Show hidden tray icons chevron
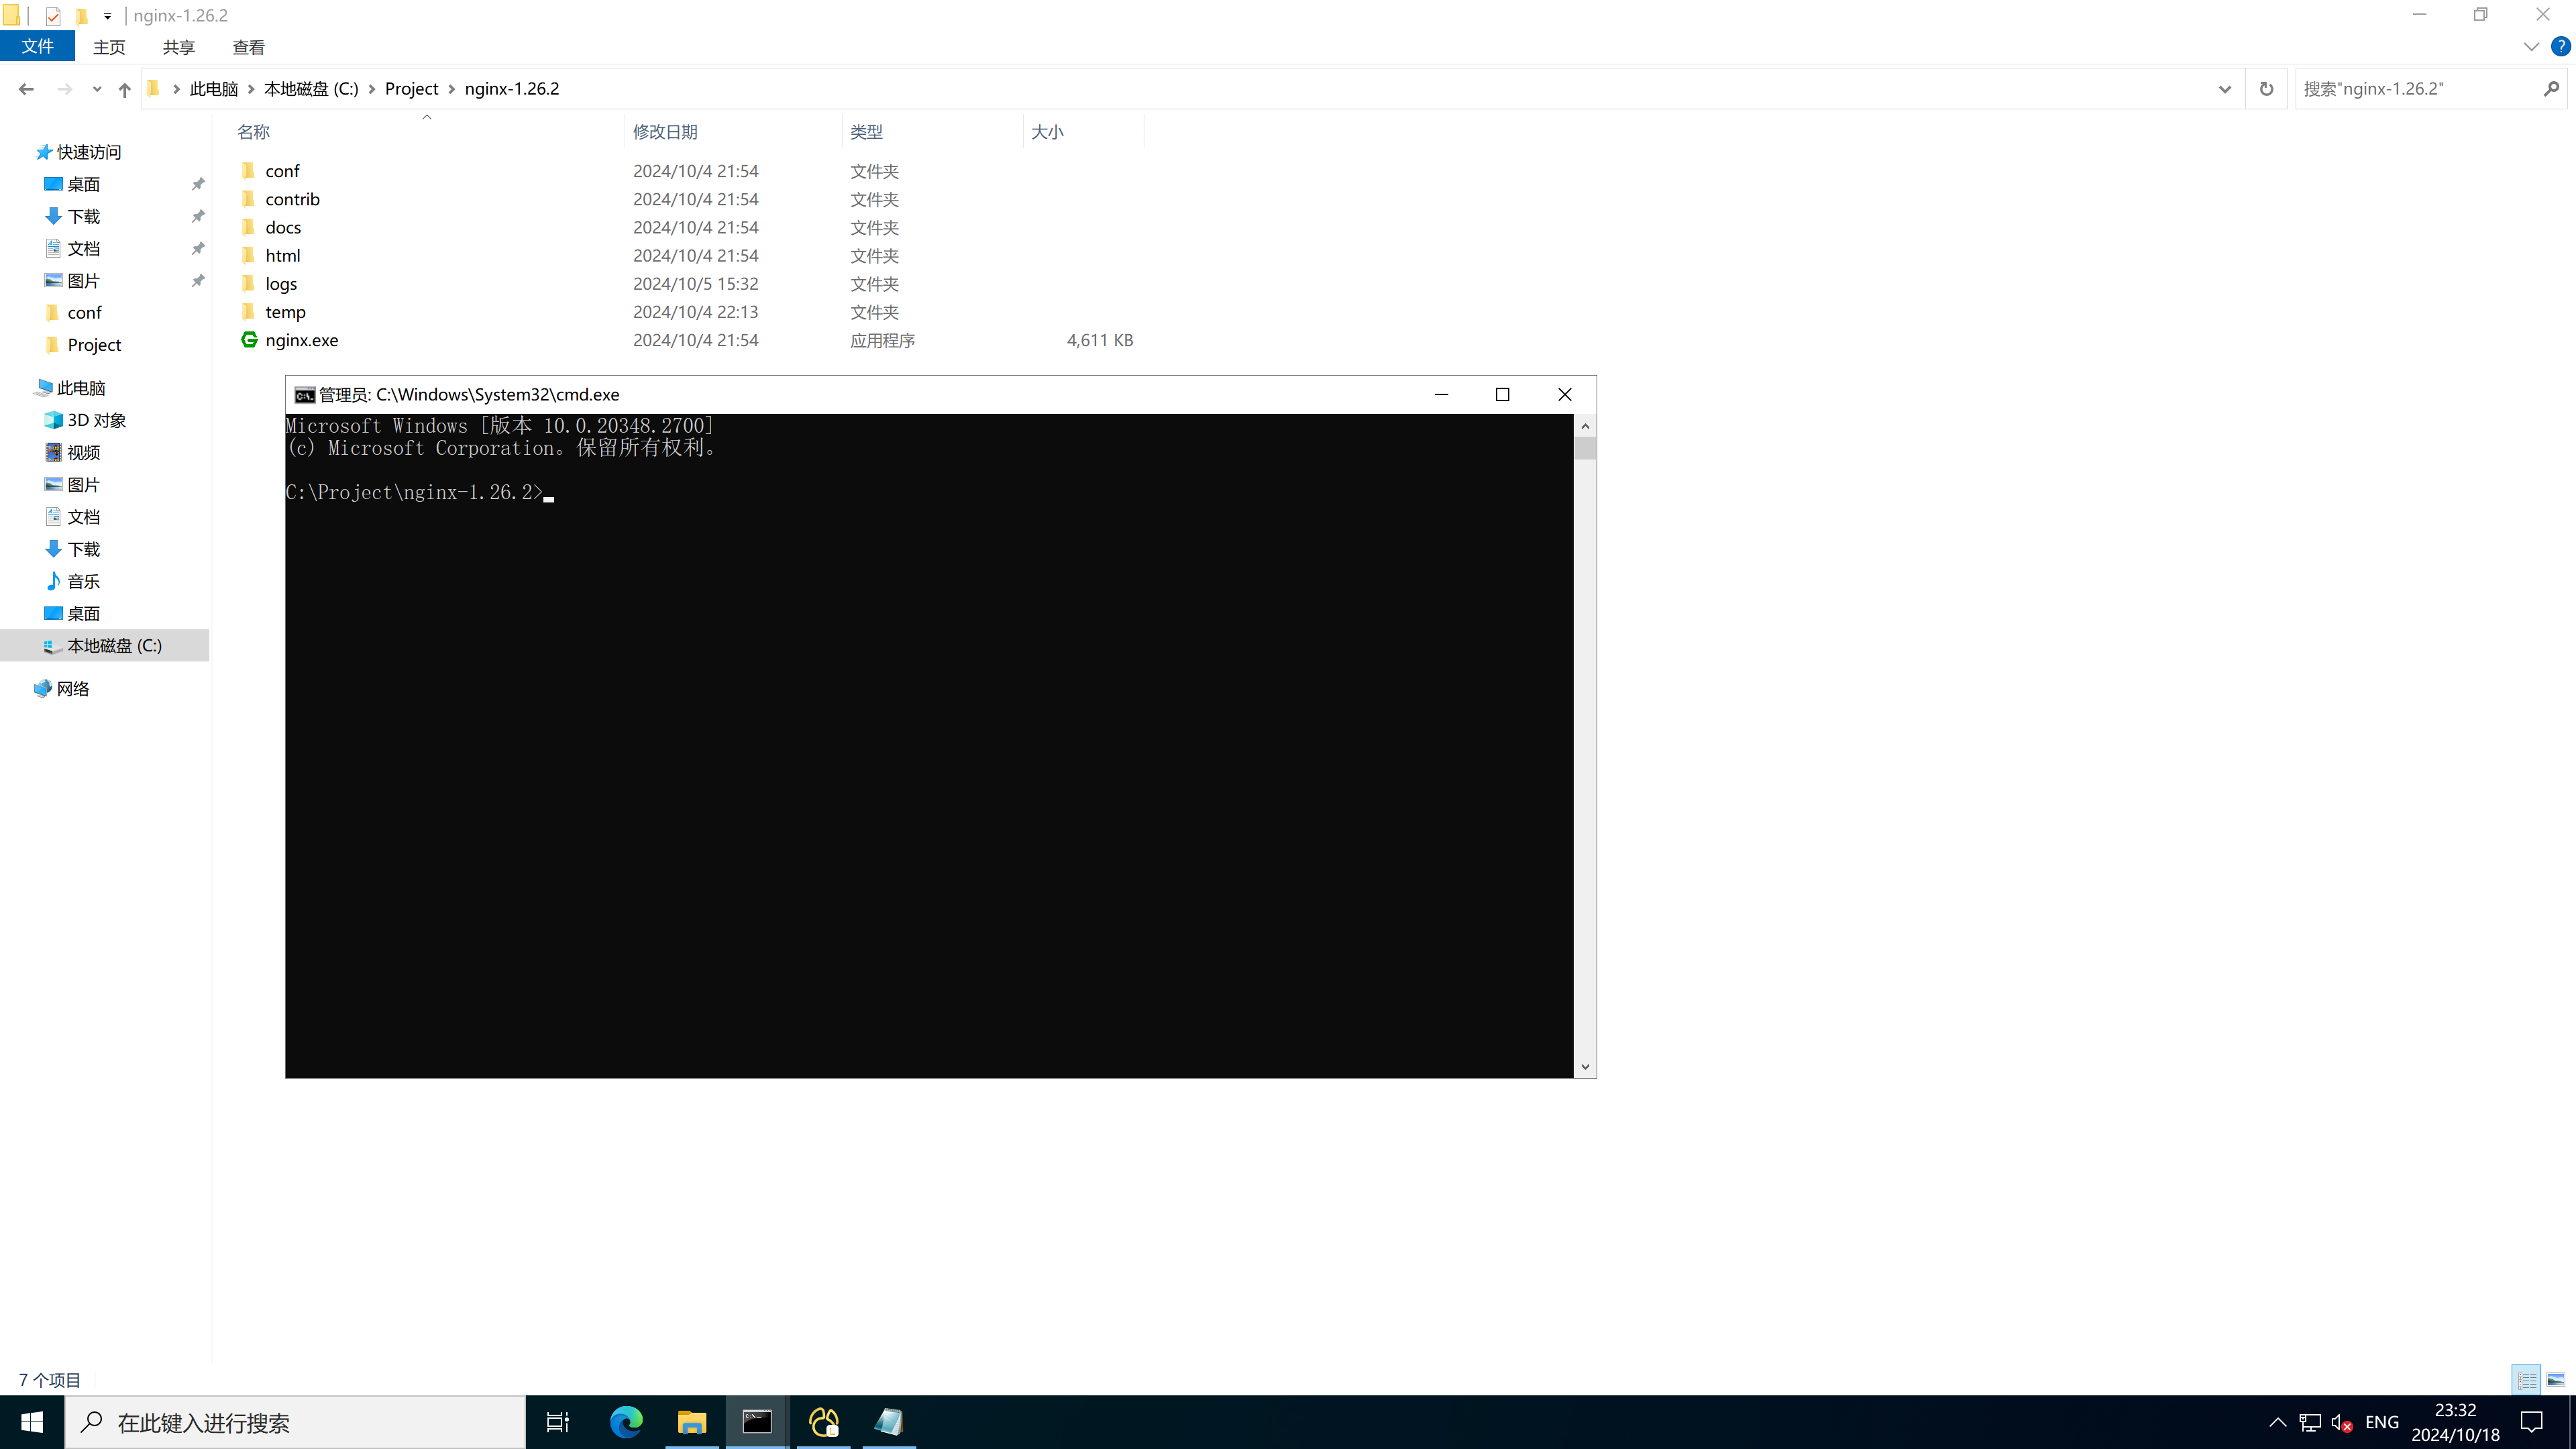The height and width of the screenshot is (1449, 2576). point(2277,1422)
